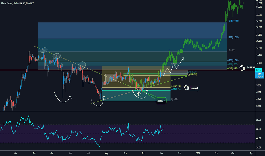Click the Oct label on time axis

tap(143, 153)
